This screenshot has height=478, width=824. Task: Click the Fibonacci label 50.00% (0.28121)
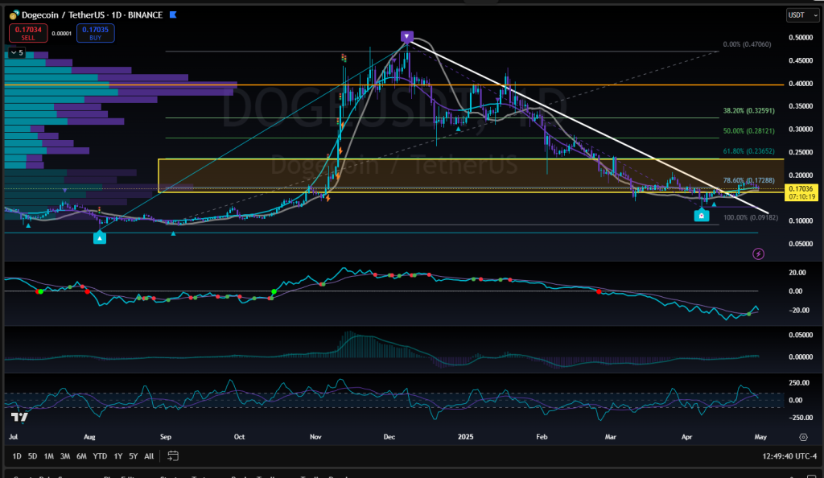pyautogui.click(x=748, y=131)
